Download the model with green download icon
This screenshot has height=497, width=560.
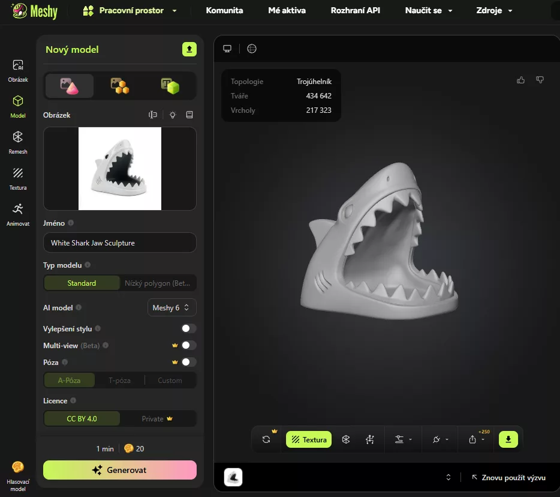coord(508,439)
